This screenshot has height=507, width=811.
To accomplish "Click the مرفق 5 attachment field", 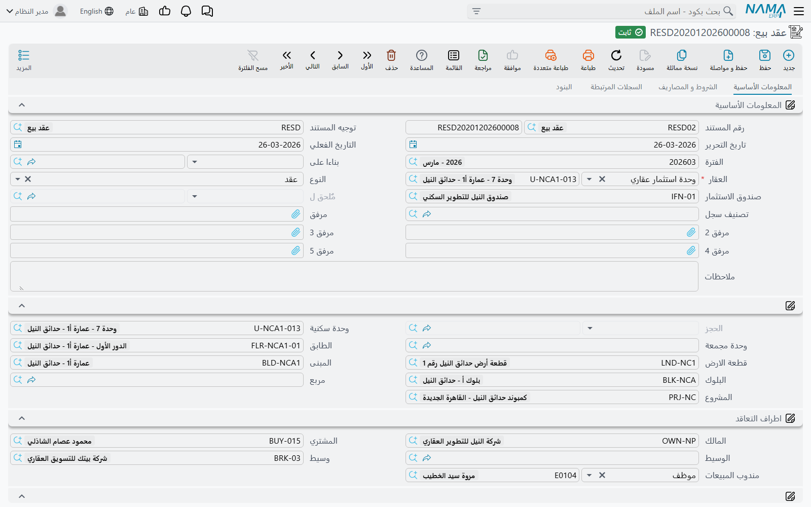I will (157, 251).
